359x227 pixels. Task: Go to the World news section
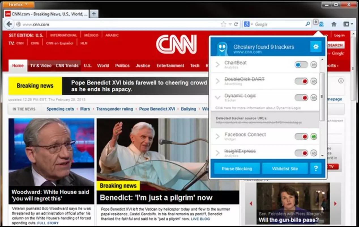point(103,66)
